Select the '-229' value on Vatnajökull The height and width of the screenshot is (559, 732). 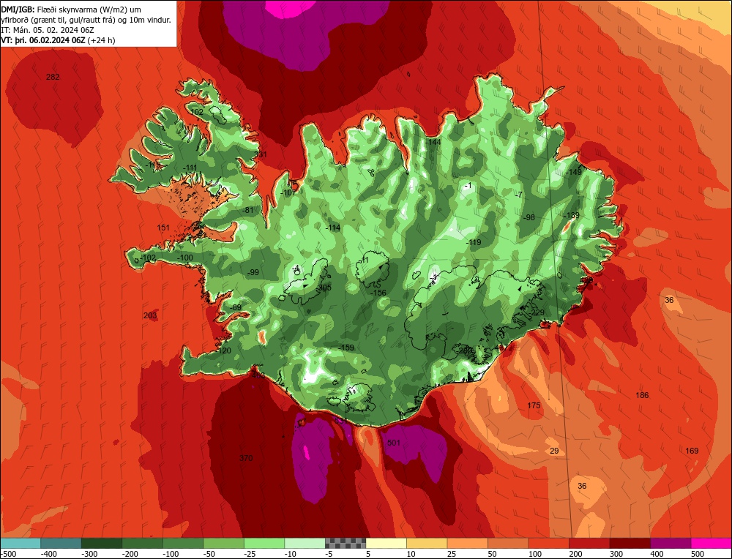tap(537, 312)
